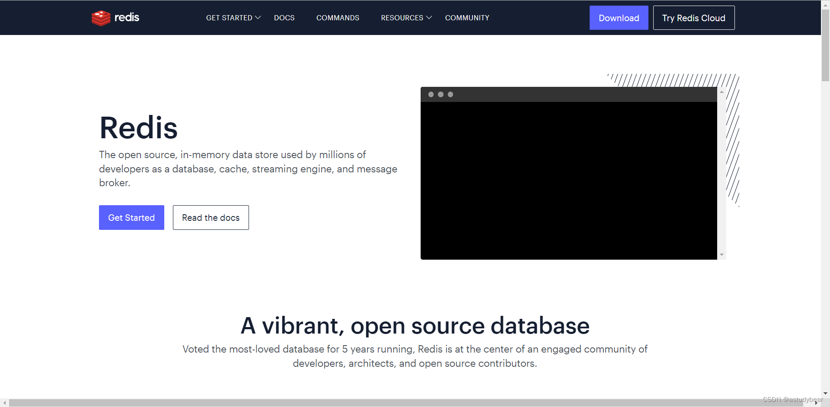
Task: Click the Redis logo in header
Action: pos(115,18)
